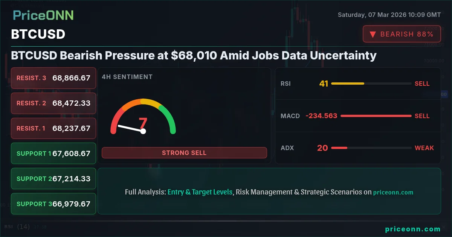Click the BTCUSD symbol title
The image size is (452, 237).
pos(38,34)
